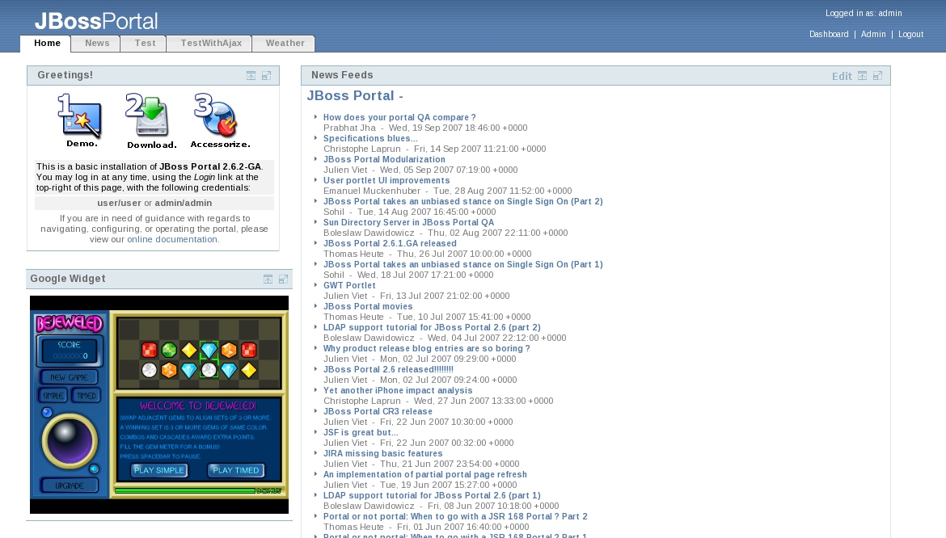The height and width of the screenshot is (538, 946).
Task: Open the 'Specifications blues...' article
Action: click(x=370, y=139)
